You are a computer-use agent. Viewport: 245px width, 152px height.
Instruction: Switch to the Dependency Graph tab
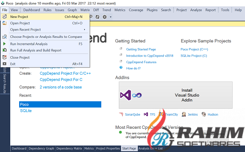[x=41, y=148]
